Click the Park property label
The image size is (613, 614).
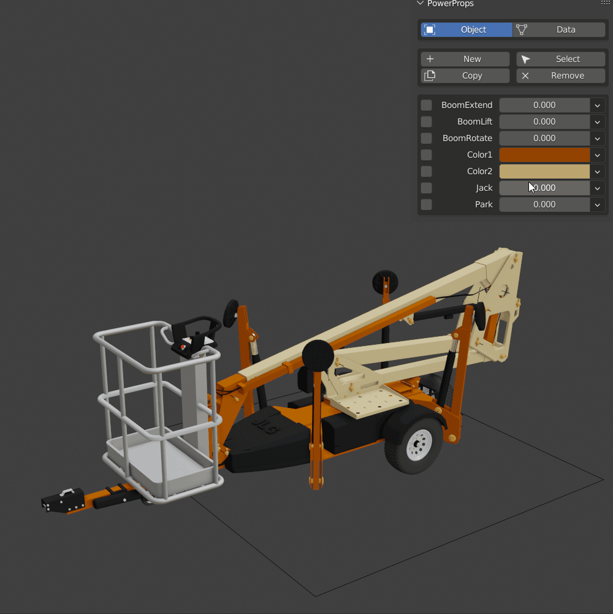[x=484, y=204]
